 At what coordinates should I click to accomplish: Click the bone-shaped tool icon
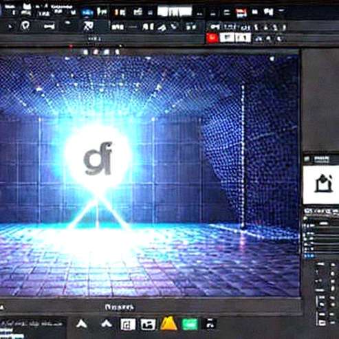click(x=50, y=27)
